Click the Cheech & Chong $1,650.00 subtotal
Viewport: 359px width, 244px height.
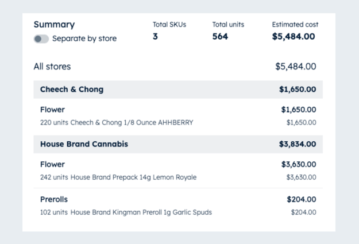tap(298, 89)
